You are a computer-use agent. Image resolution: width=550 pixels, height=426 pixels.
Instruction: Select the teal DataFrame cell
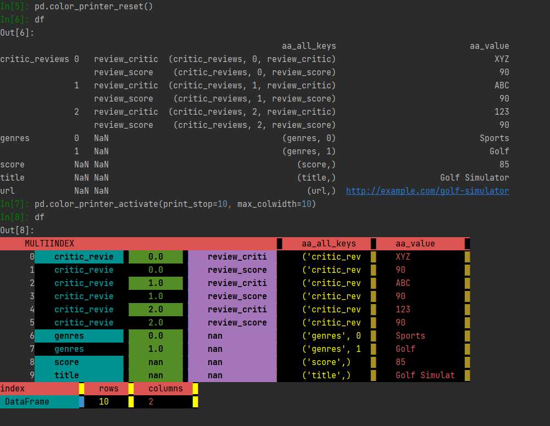tap(27, 402)
